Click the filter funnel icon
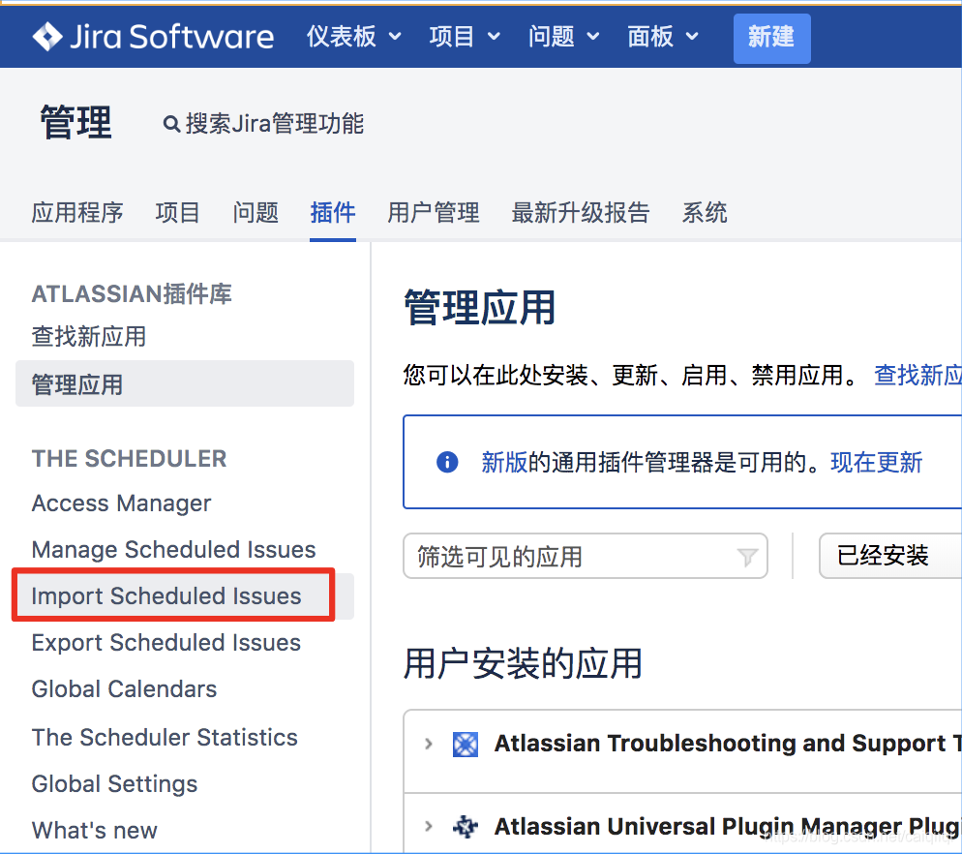This screenshot has width=962, height=854. [x=747, y=557]
